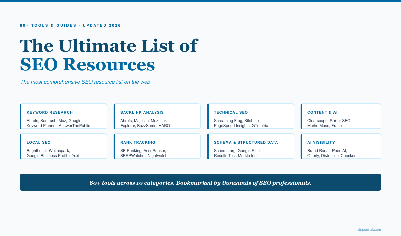Click 'SE Ranking, AccuRanker,' text
This screenshot has height=236, width=401.
(x=143, y=151)
